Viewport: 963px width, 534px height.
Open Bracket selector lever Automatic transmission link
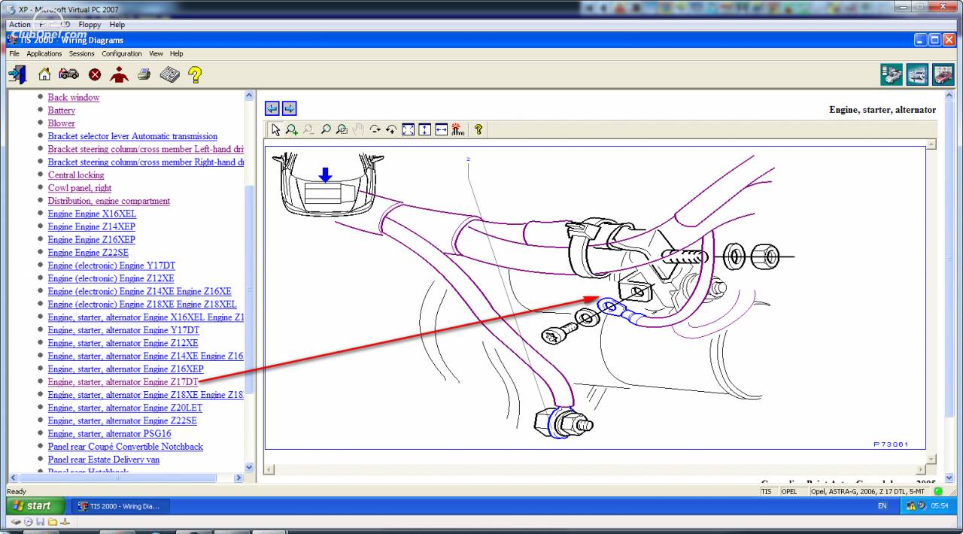pos(132,136)
